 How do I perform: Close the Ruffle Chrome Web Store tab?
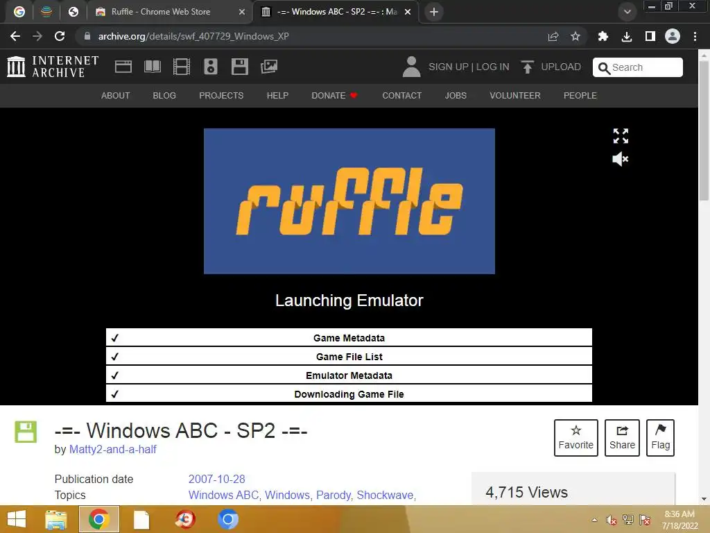242,12
